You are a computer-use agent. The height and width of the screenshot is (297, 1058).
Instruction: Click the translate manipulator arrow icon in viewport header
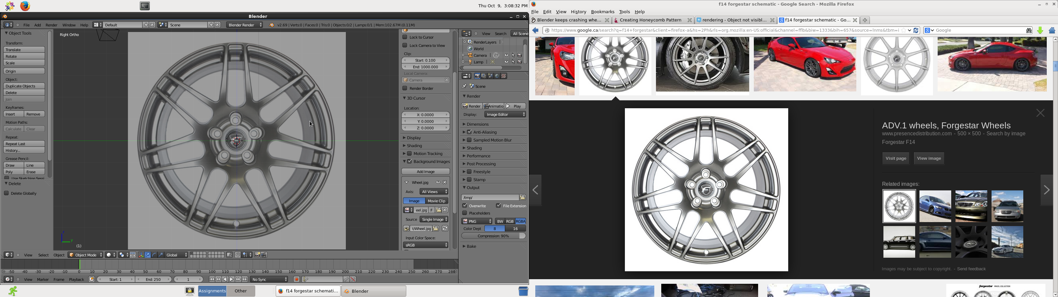[148, 255]
